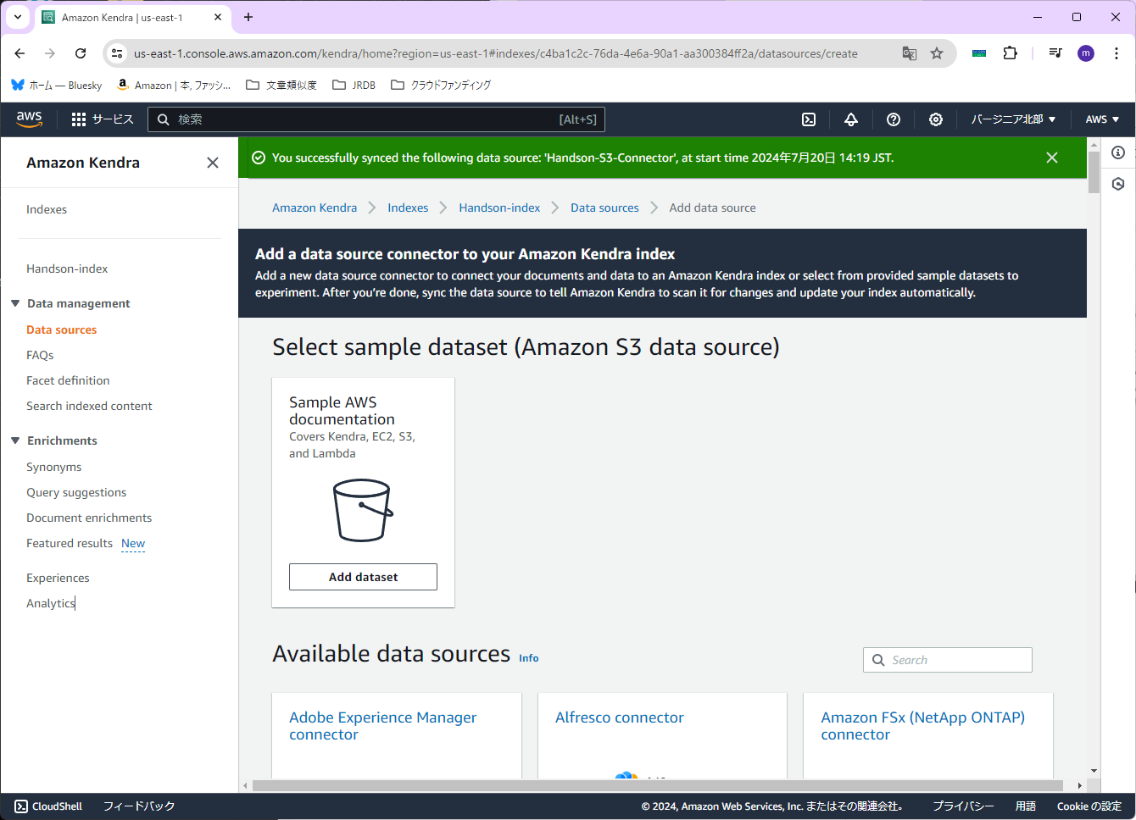Viewport: 1136px width, 820px height.
Task: Open the 文章類似度 bookmark folder
Action: point(281,85)
